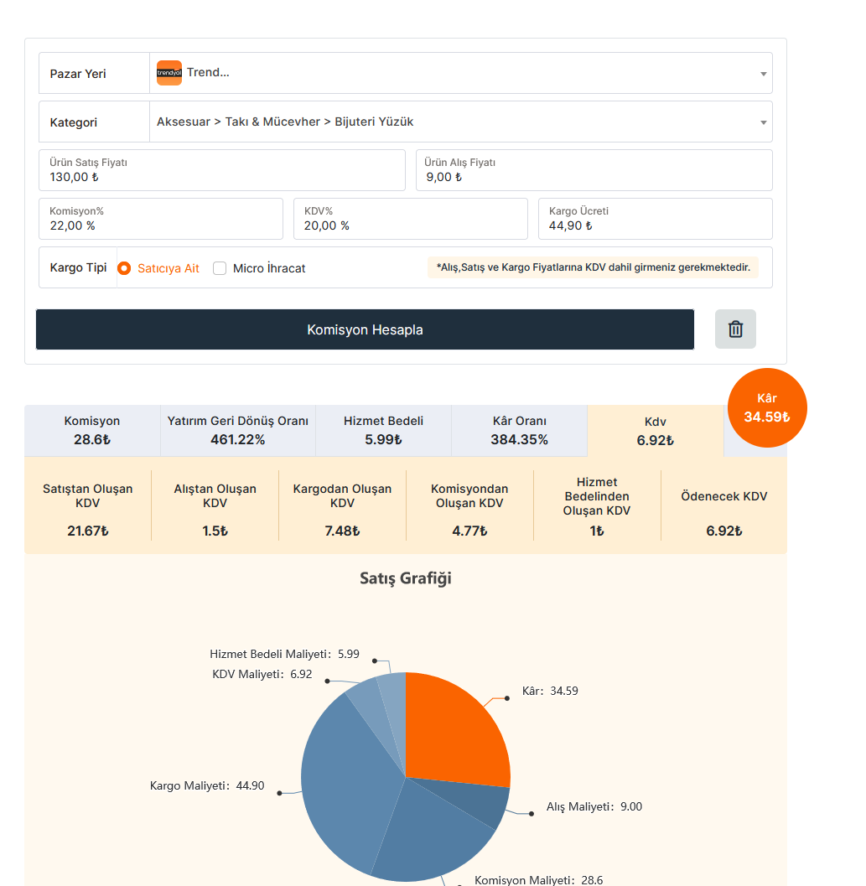Select the Kdv result tab

point(655,431)
